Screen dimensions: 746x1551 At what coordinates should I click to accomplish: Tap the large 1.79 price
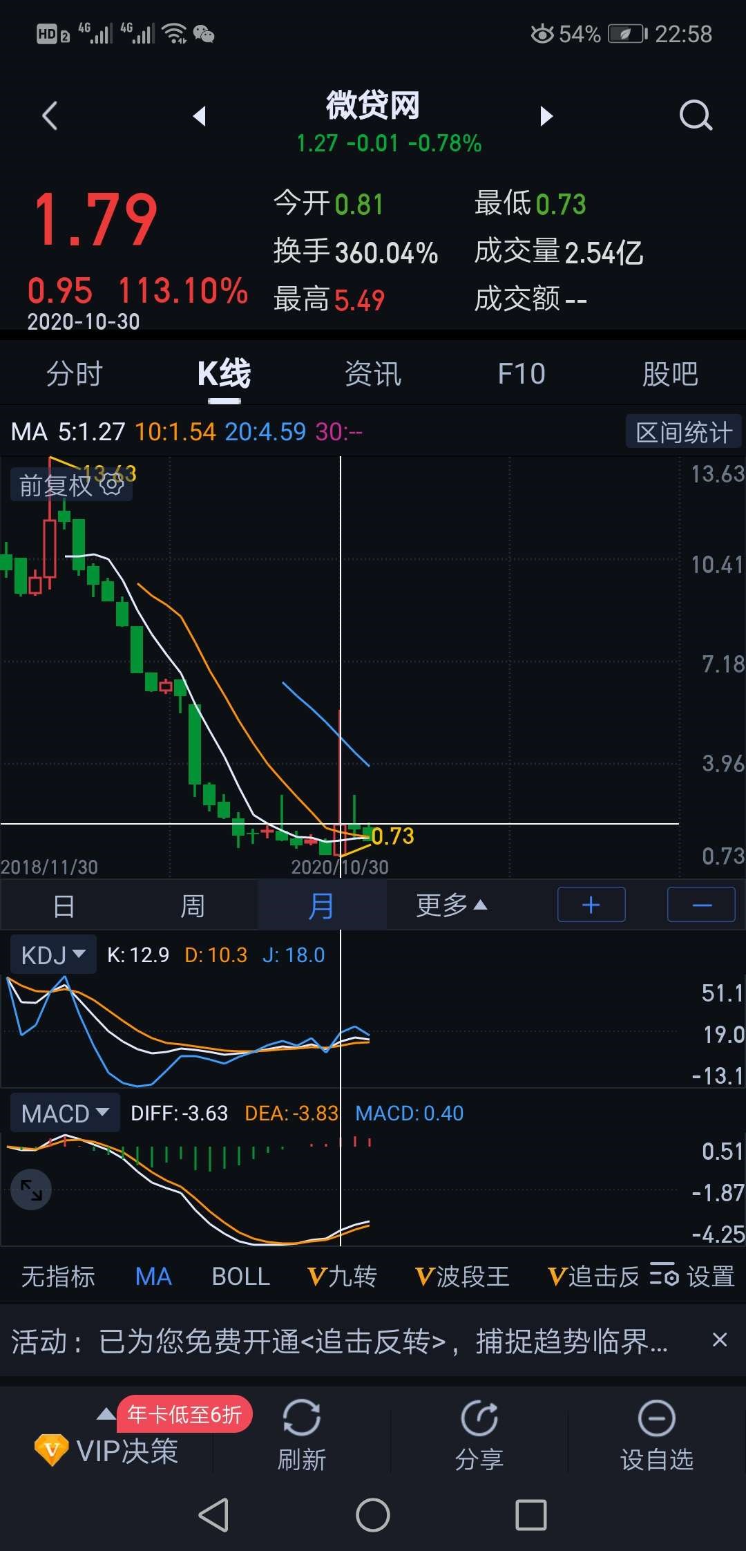tap(95, 220)
